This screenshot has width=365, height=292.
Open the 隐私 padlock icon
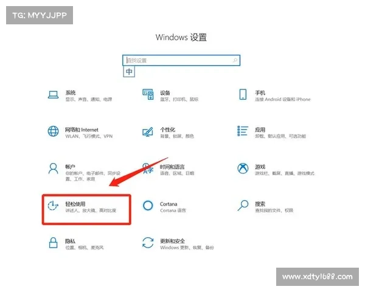(x=53, y=243)
